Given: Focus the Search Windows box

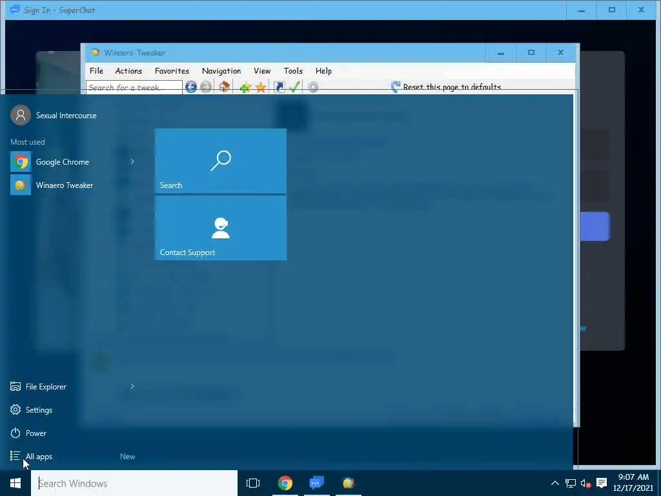Looking at the screenshot, I should 134,483.
